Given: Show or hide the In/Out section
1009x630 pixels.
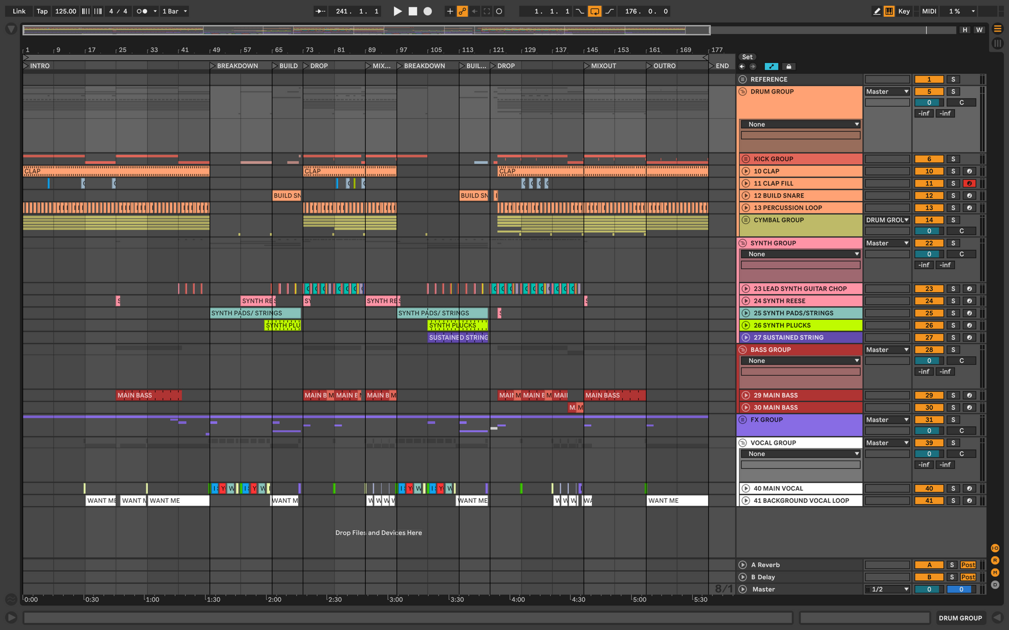Looking at the screenshot, I should pos(995,548).
